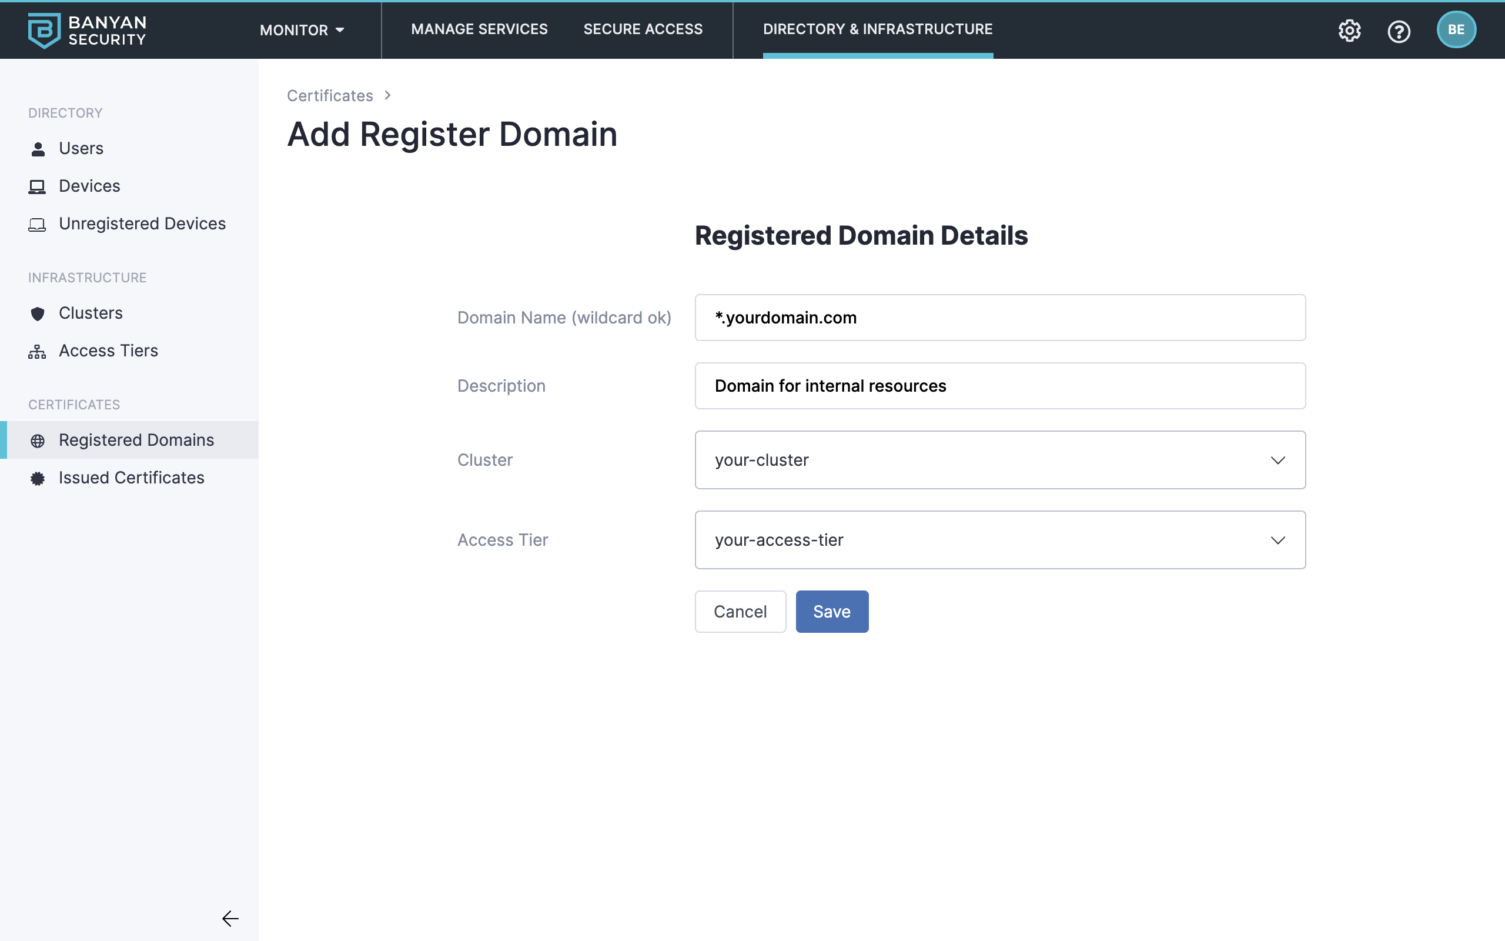The width and height of the screenshot is (1505, 941).
Task: Go back via Certificates breadcrumb link
Action: (x=330, y=95)
